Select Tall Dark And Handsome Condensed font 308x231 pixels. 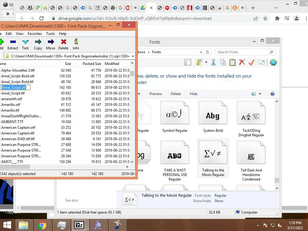point(251,161)
